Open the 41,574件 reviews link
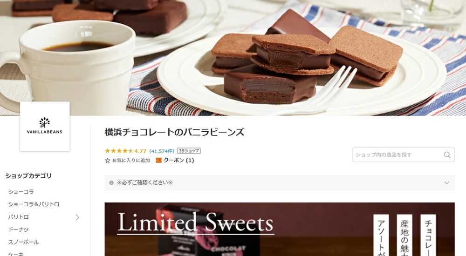Image resolution: width=466 pixels, height=256 pixels. (162, 151)
